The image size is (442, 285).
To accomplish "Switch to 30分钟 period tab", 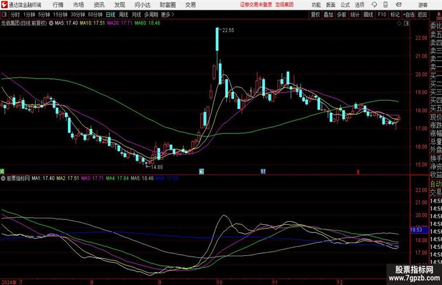I will [x=78, y=15].
